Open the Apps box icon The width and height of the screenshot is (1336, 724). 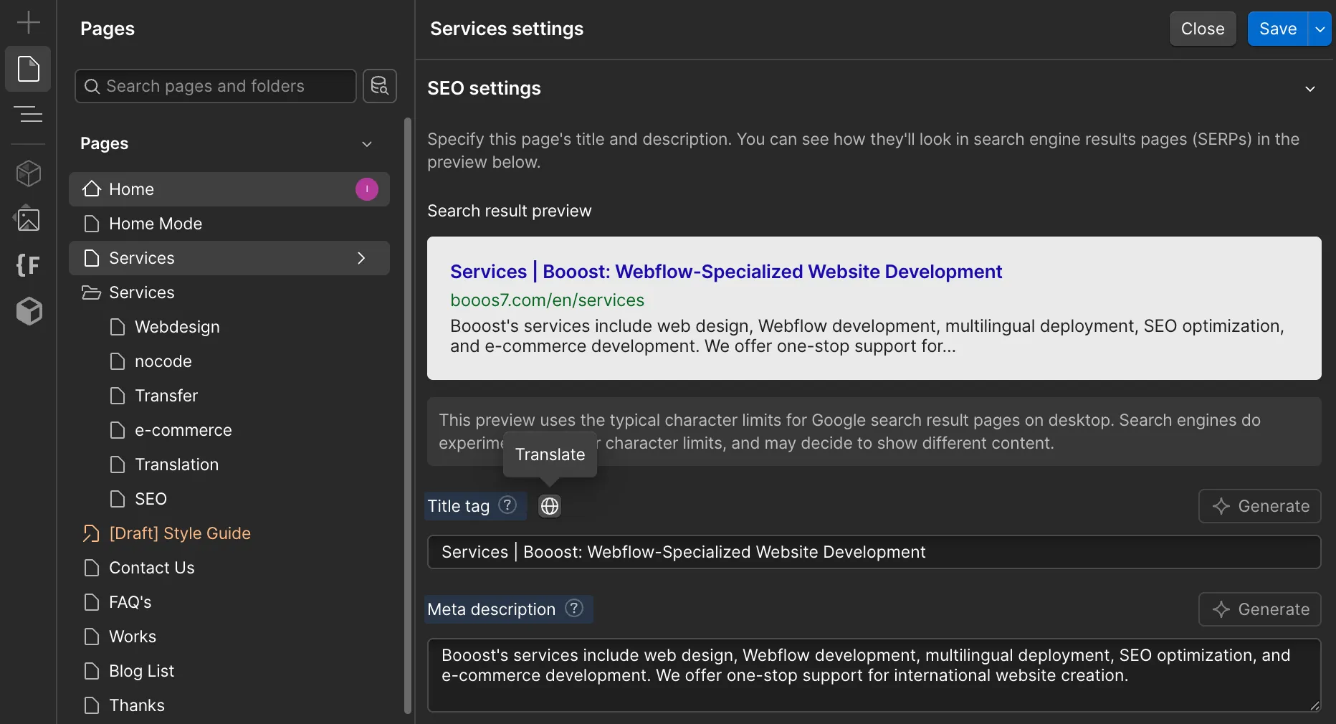[28, 311]
